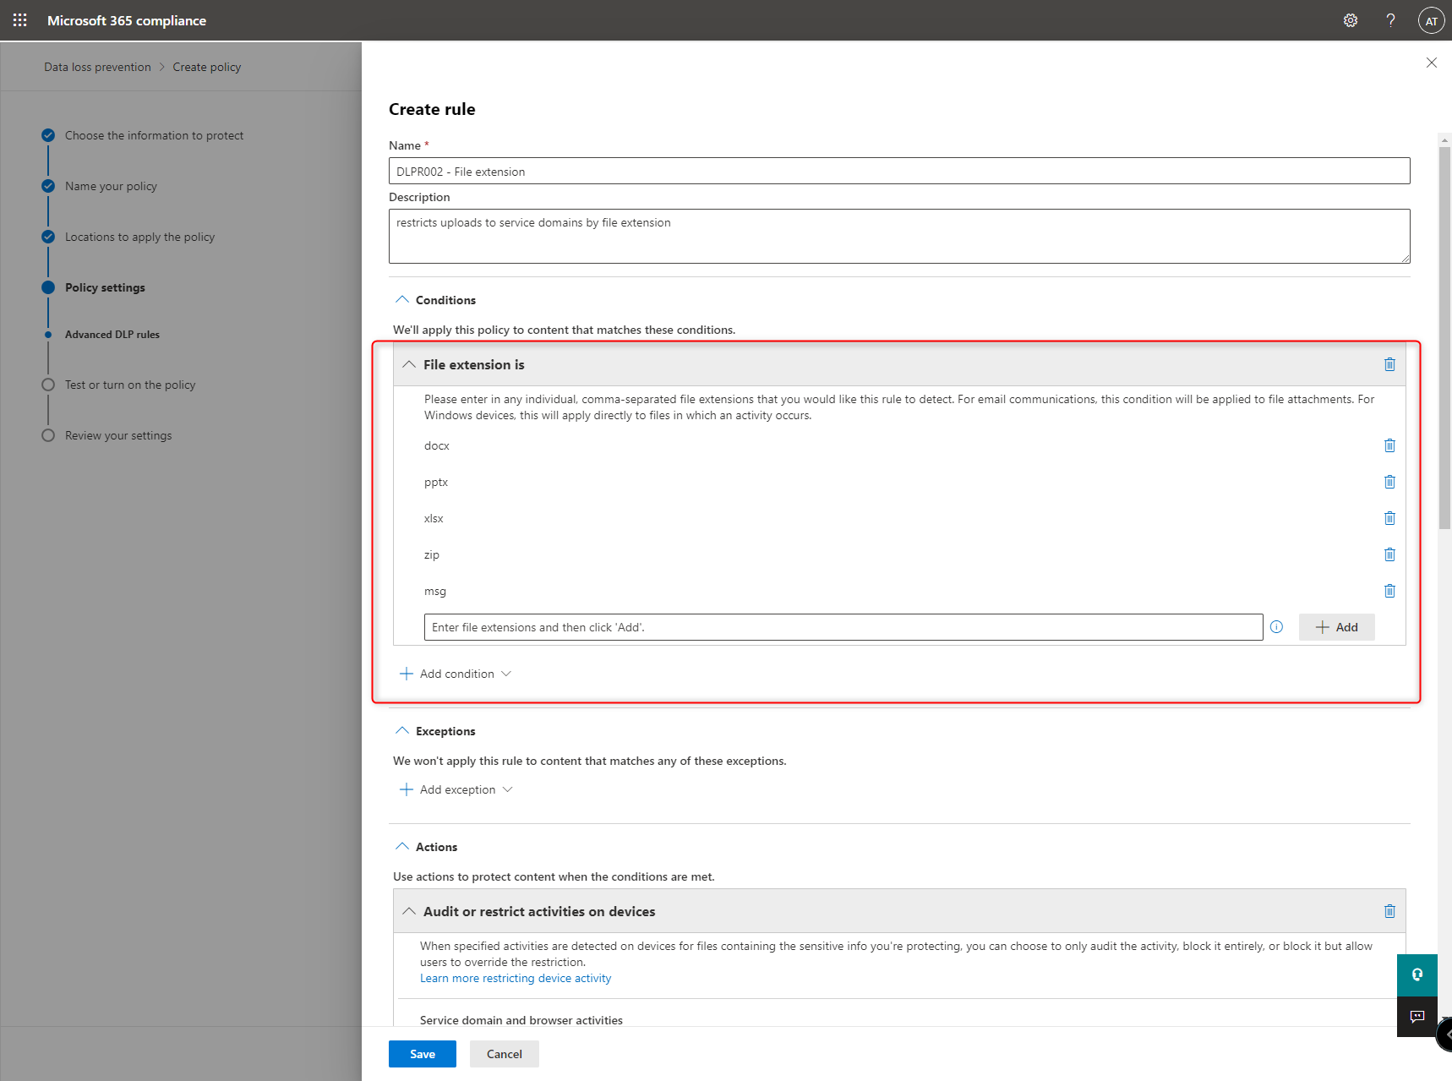Remove the Audit or restrict activities action
The width and height of the screenshot is (1452, 1081).
(1389, 911)
